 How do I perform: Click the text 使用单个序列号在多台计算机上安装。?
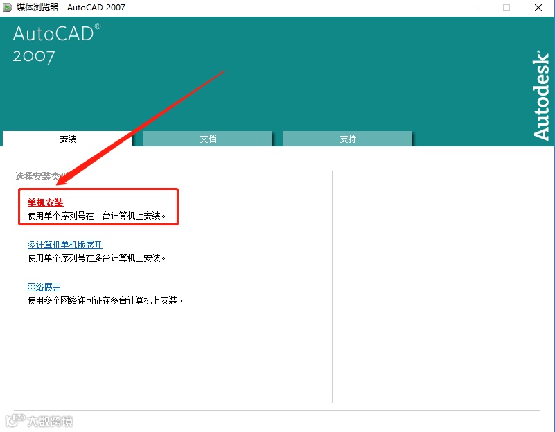pos(96,258)
